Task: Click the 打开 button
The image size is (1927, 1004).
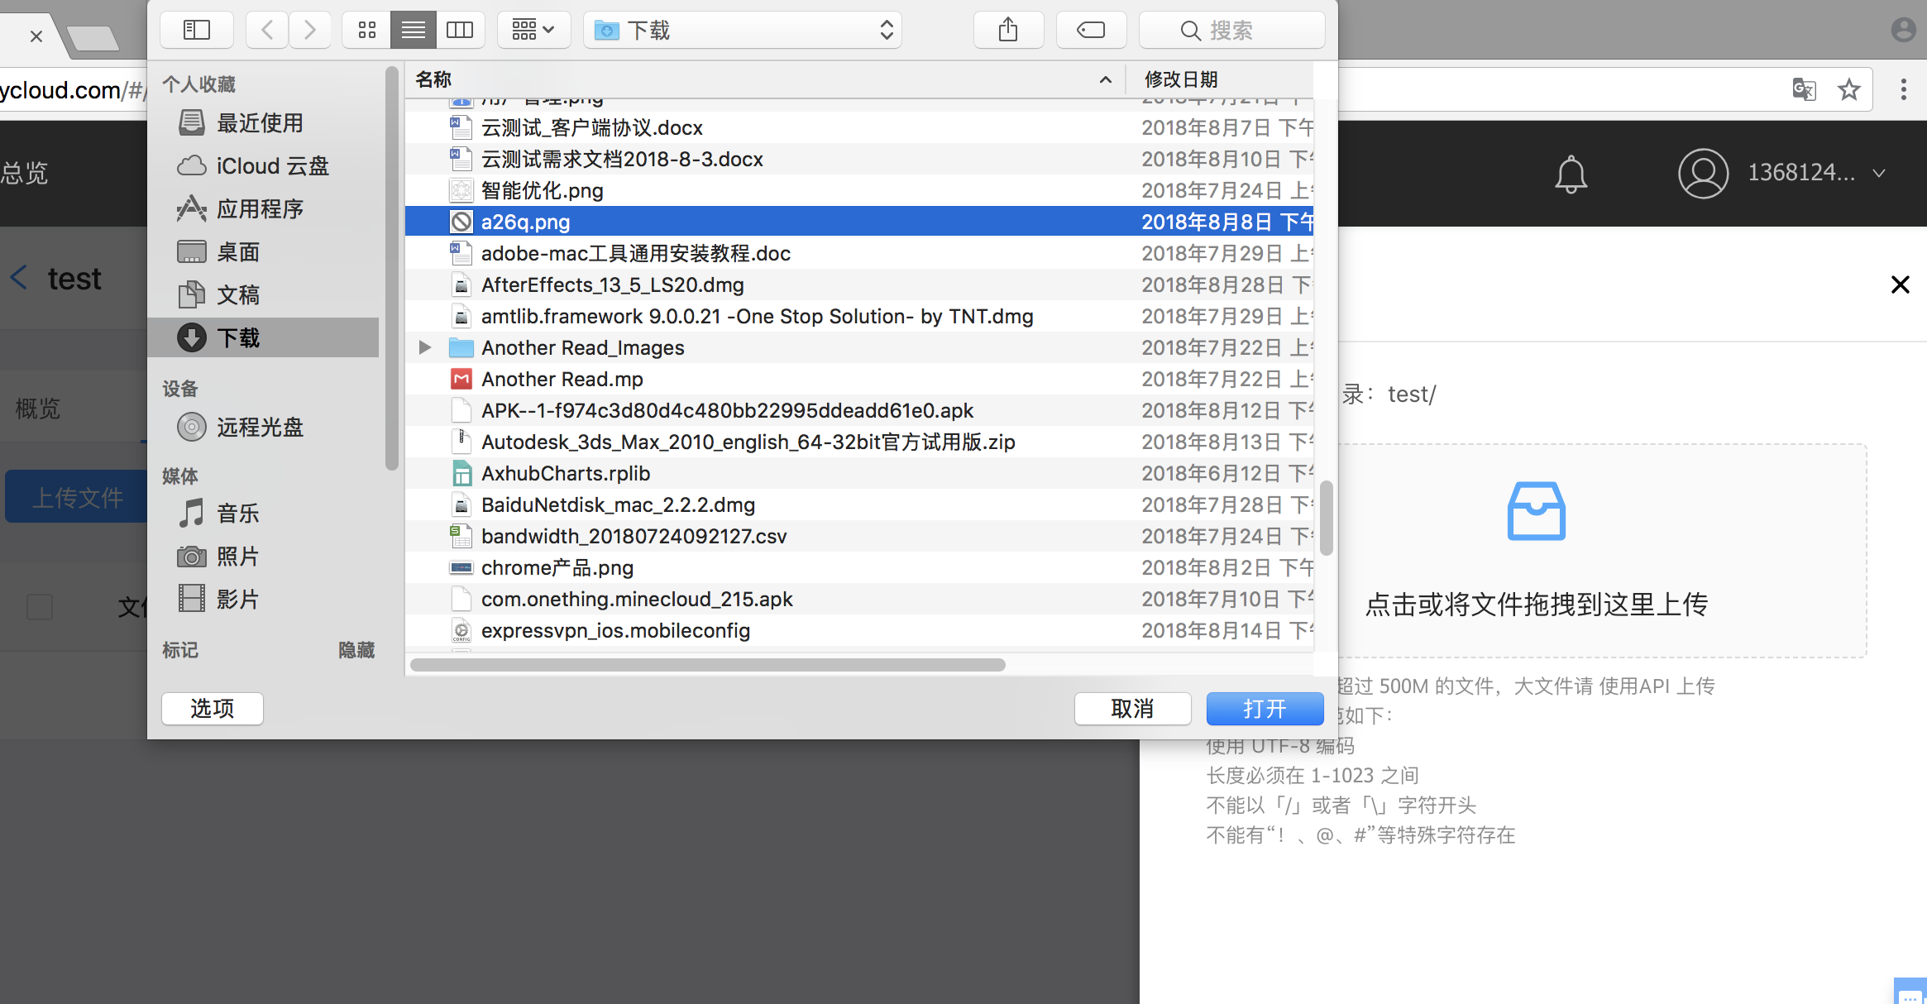Action: tap(1265, 709)
